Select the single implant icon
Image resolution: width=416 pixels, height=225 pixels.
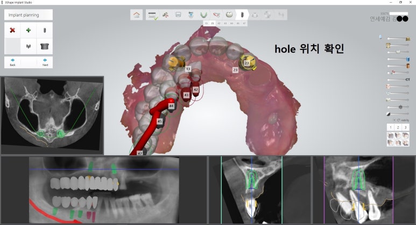point(45,30)
